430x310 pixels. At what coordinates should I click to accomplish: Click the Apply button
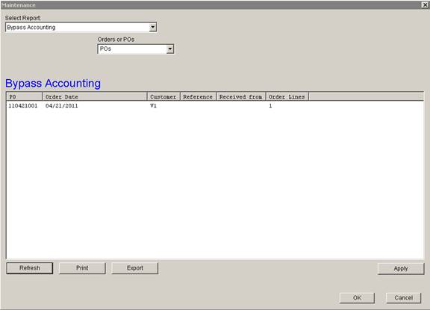tap(401, 269)
